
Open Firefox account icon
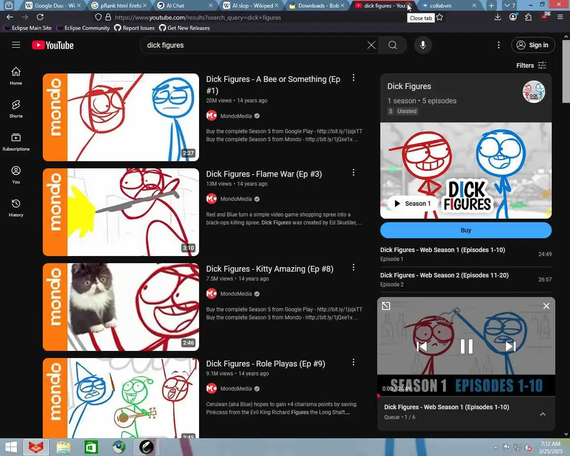(513, 17)
